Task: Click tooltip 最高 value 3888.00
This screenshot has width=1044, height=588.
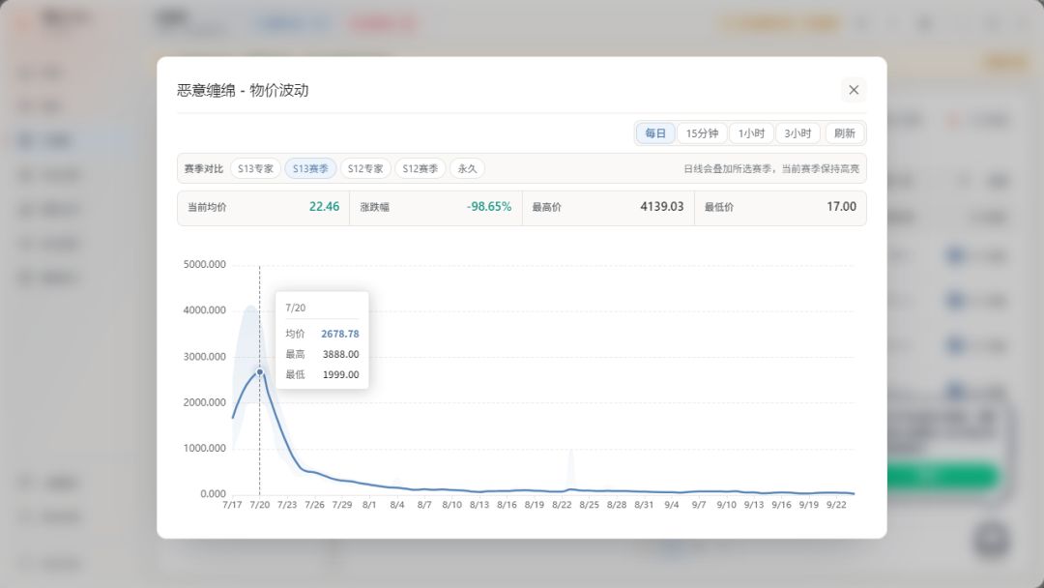Action: coord(340,354)
